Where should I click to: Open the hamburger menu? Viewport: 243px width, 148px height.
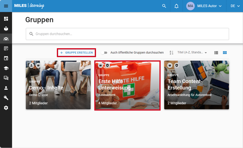point(6,6)
